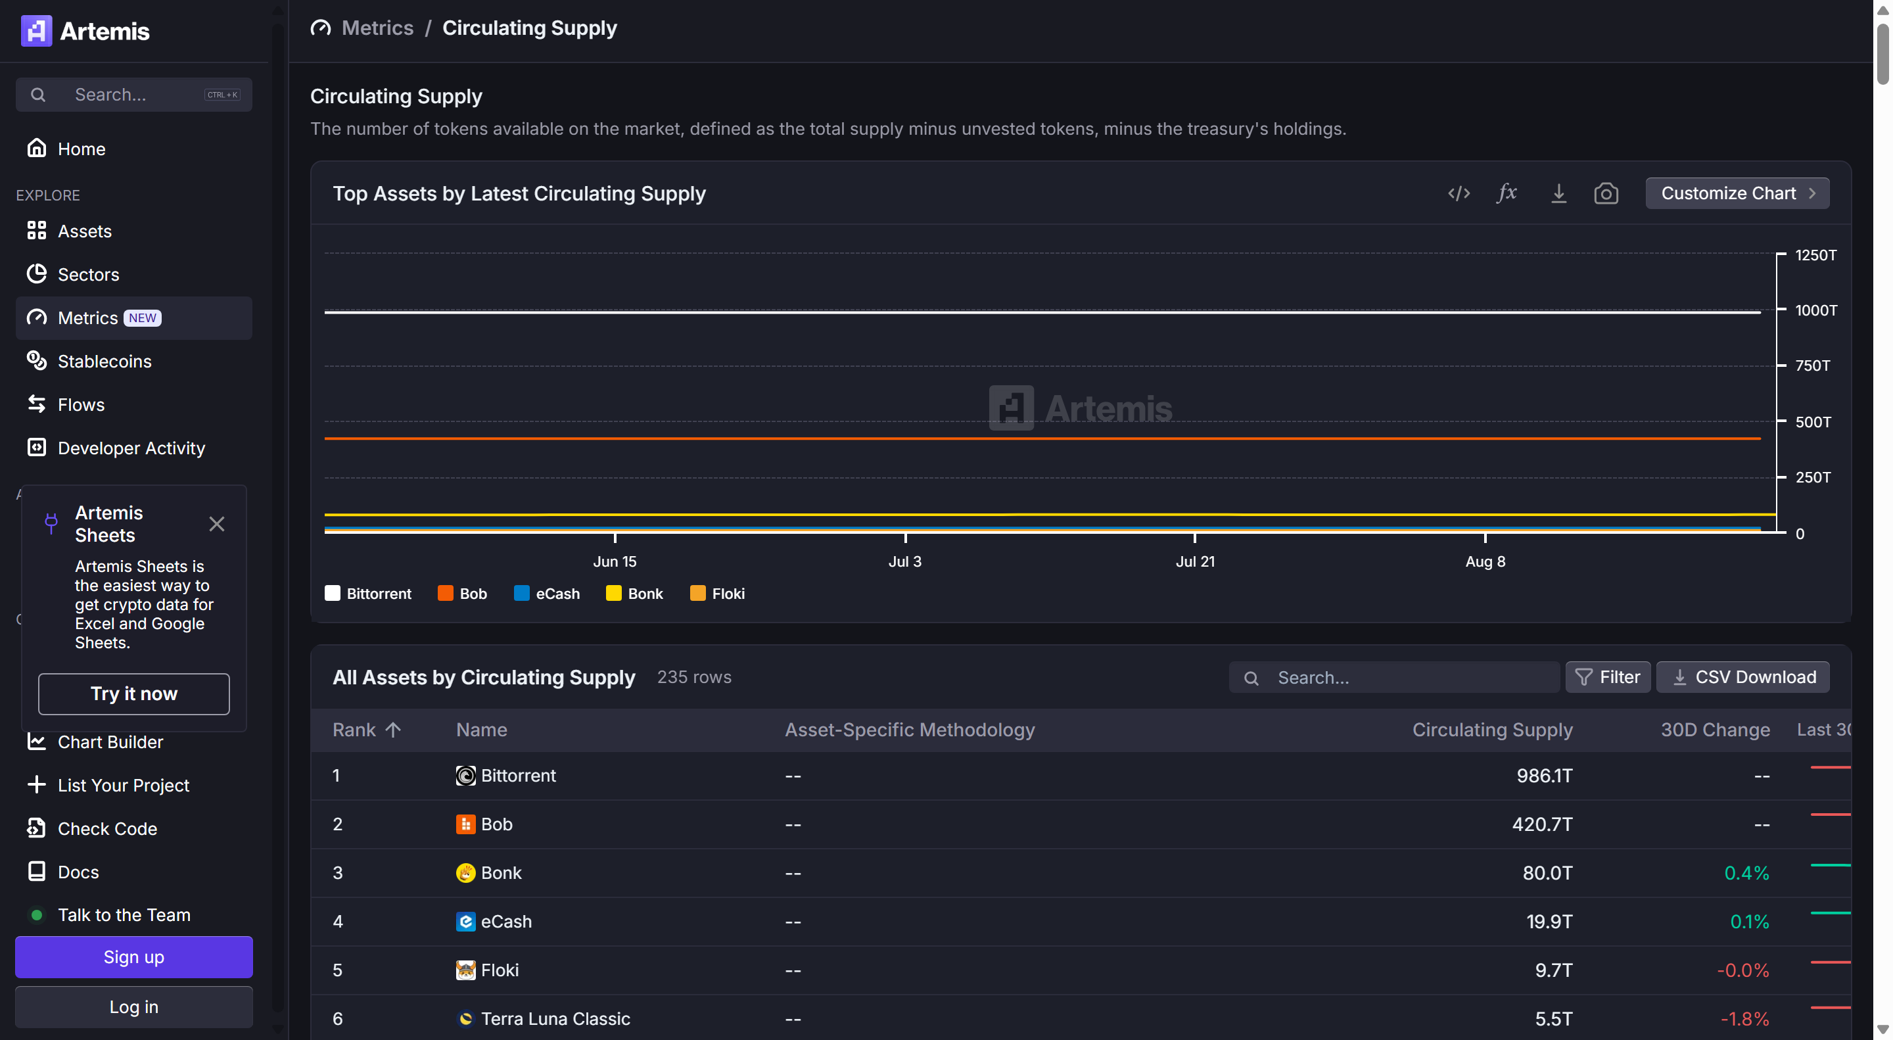Click the Terra Luna Classic asset icon
The width and height of the screenshot is (1893, 1040).
pyautogui.click(x=465, y=1018)
